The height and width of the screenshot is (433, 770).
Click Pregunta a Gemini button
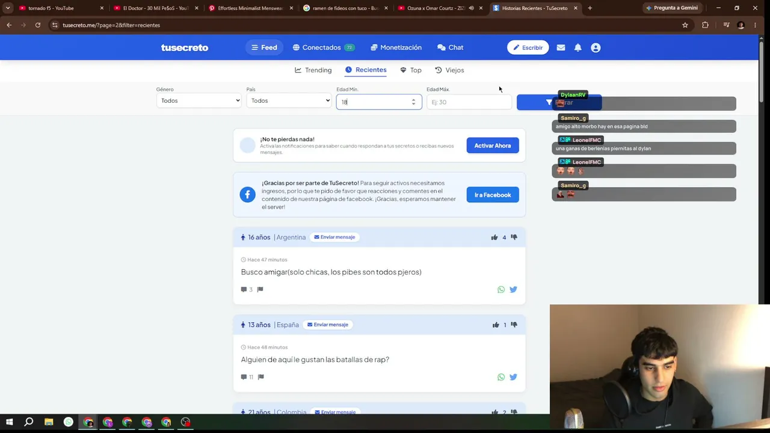[x=671, y=8]
